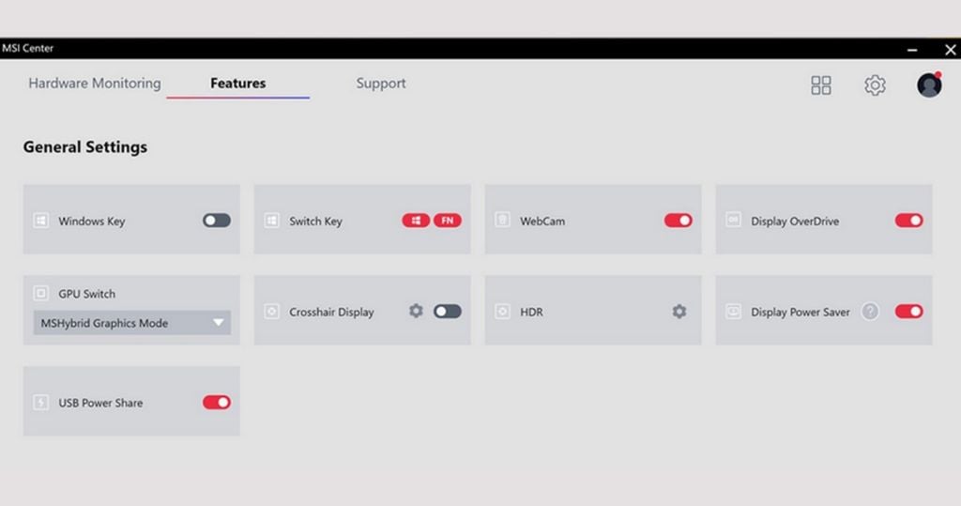Open the apps grid view icon

tap(821, 85)
